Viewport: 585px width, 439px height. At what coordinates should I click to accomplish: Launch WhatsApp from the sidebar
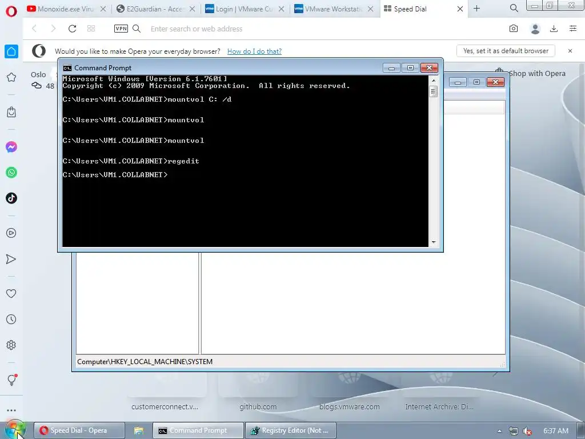tap(11, 173)
